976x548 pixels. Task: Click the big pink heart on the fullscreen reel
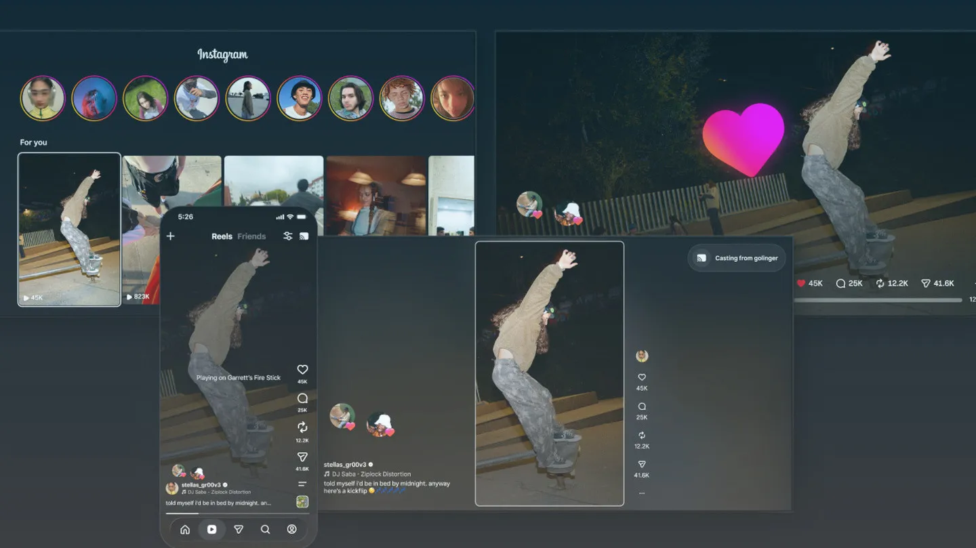743,140
